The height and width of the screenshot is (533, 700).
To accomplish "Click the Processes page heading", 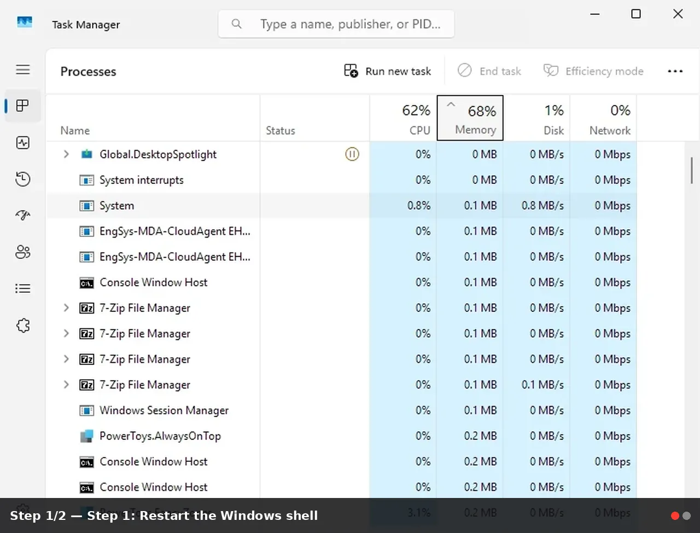I will [88, 71].
